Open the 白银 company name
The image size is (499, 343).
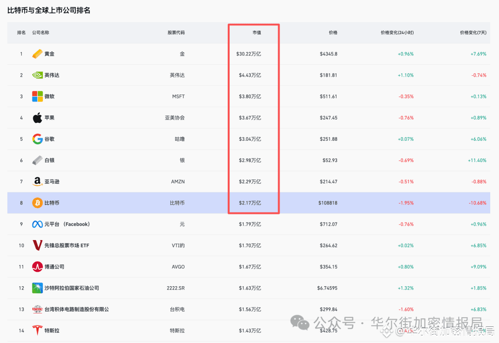(49, 161)
